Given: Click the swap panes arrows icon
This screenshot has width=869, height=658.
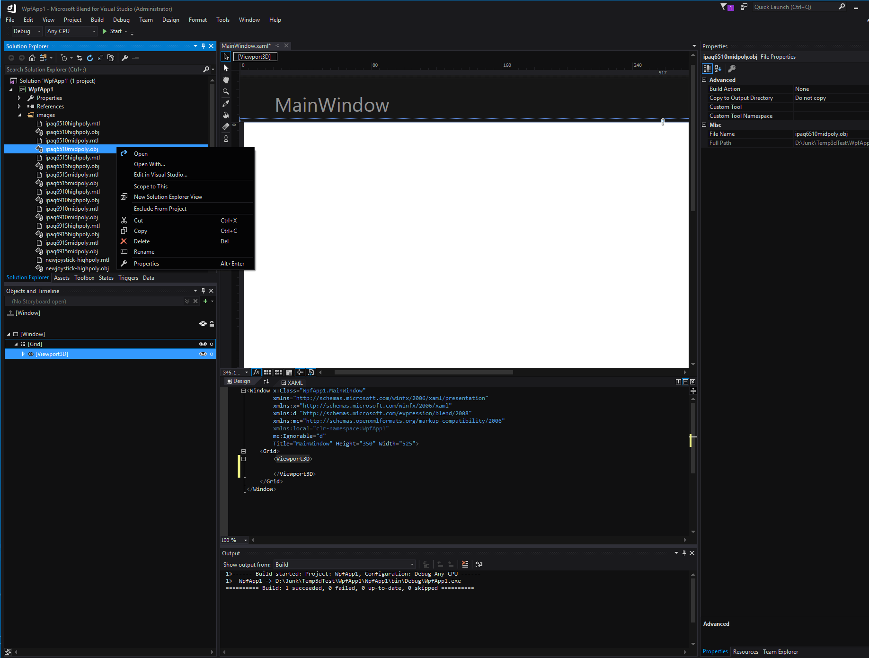Looking at the screenshot, I should 266,382.
